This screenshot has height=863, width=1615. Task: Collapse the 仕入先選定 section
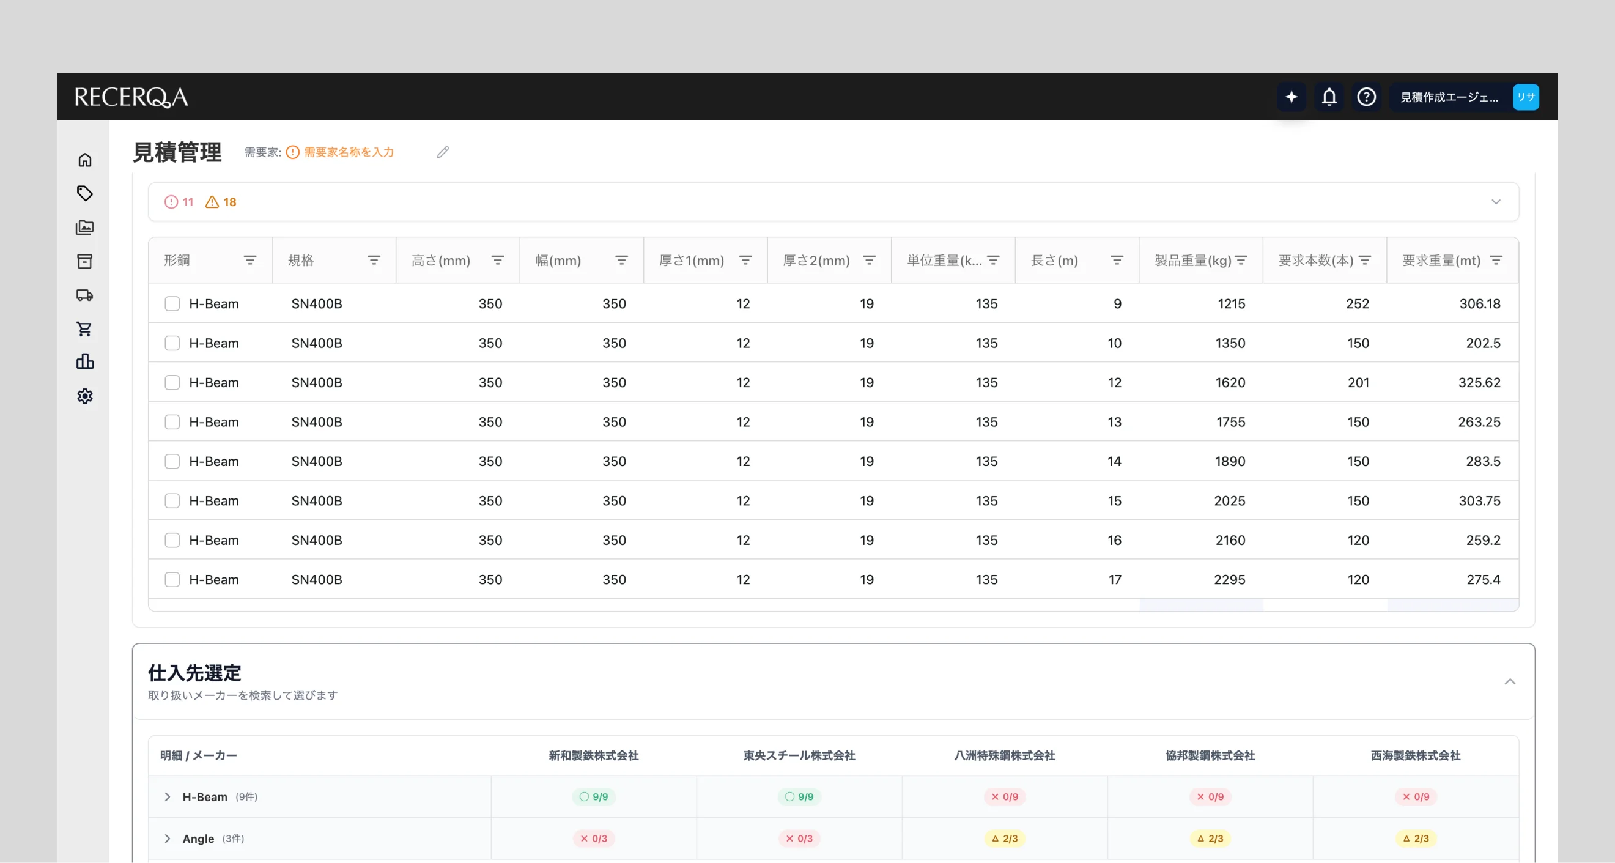[x=1510, y=682]
